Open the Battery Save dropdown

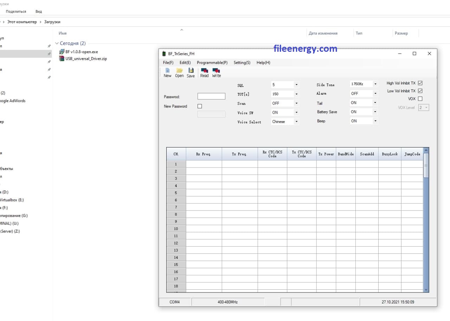[x=375, y=112]
